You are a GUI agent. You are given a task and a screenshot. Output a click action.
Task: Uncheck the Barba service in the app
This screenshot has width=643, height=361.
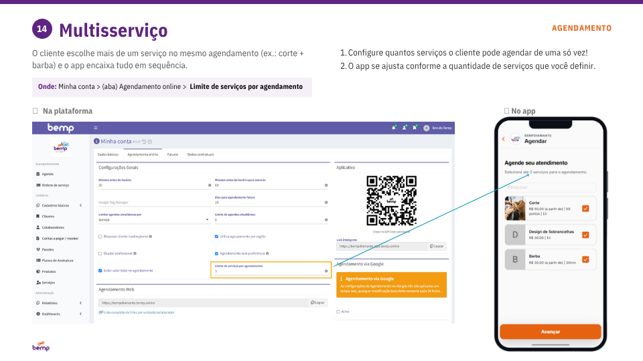(x=585, y=259)
